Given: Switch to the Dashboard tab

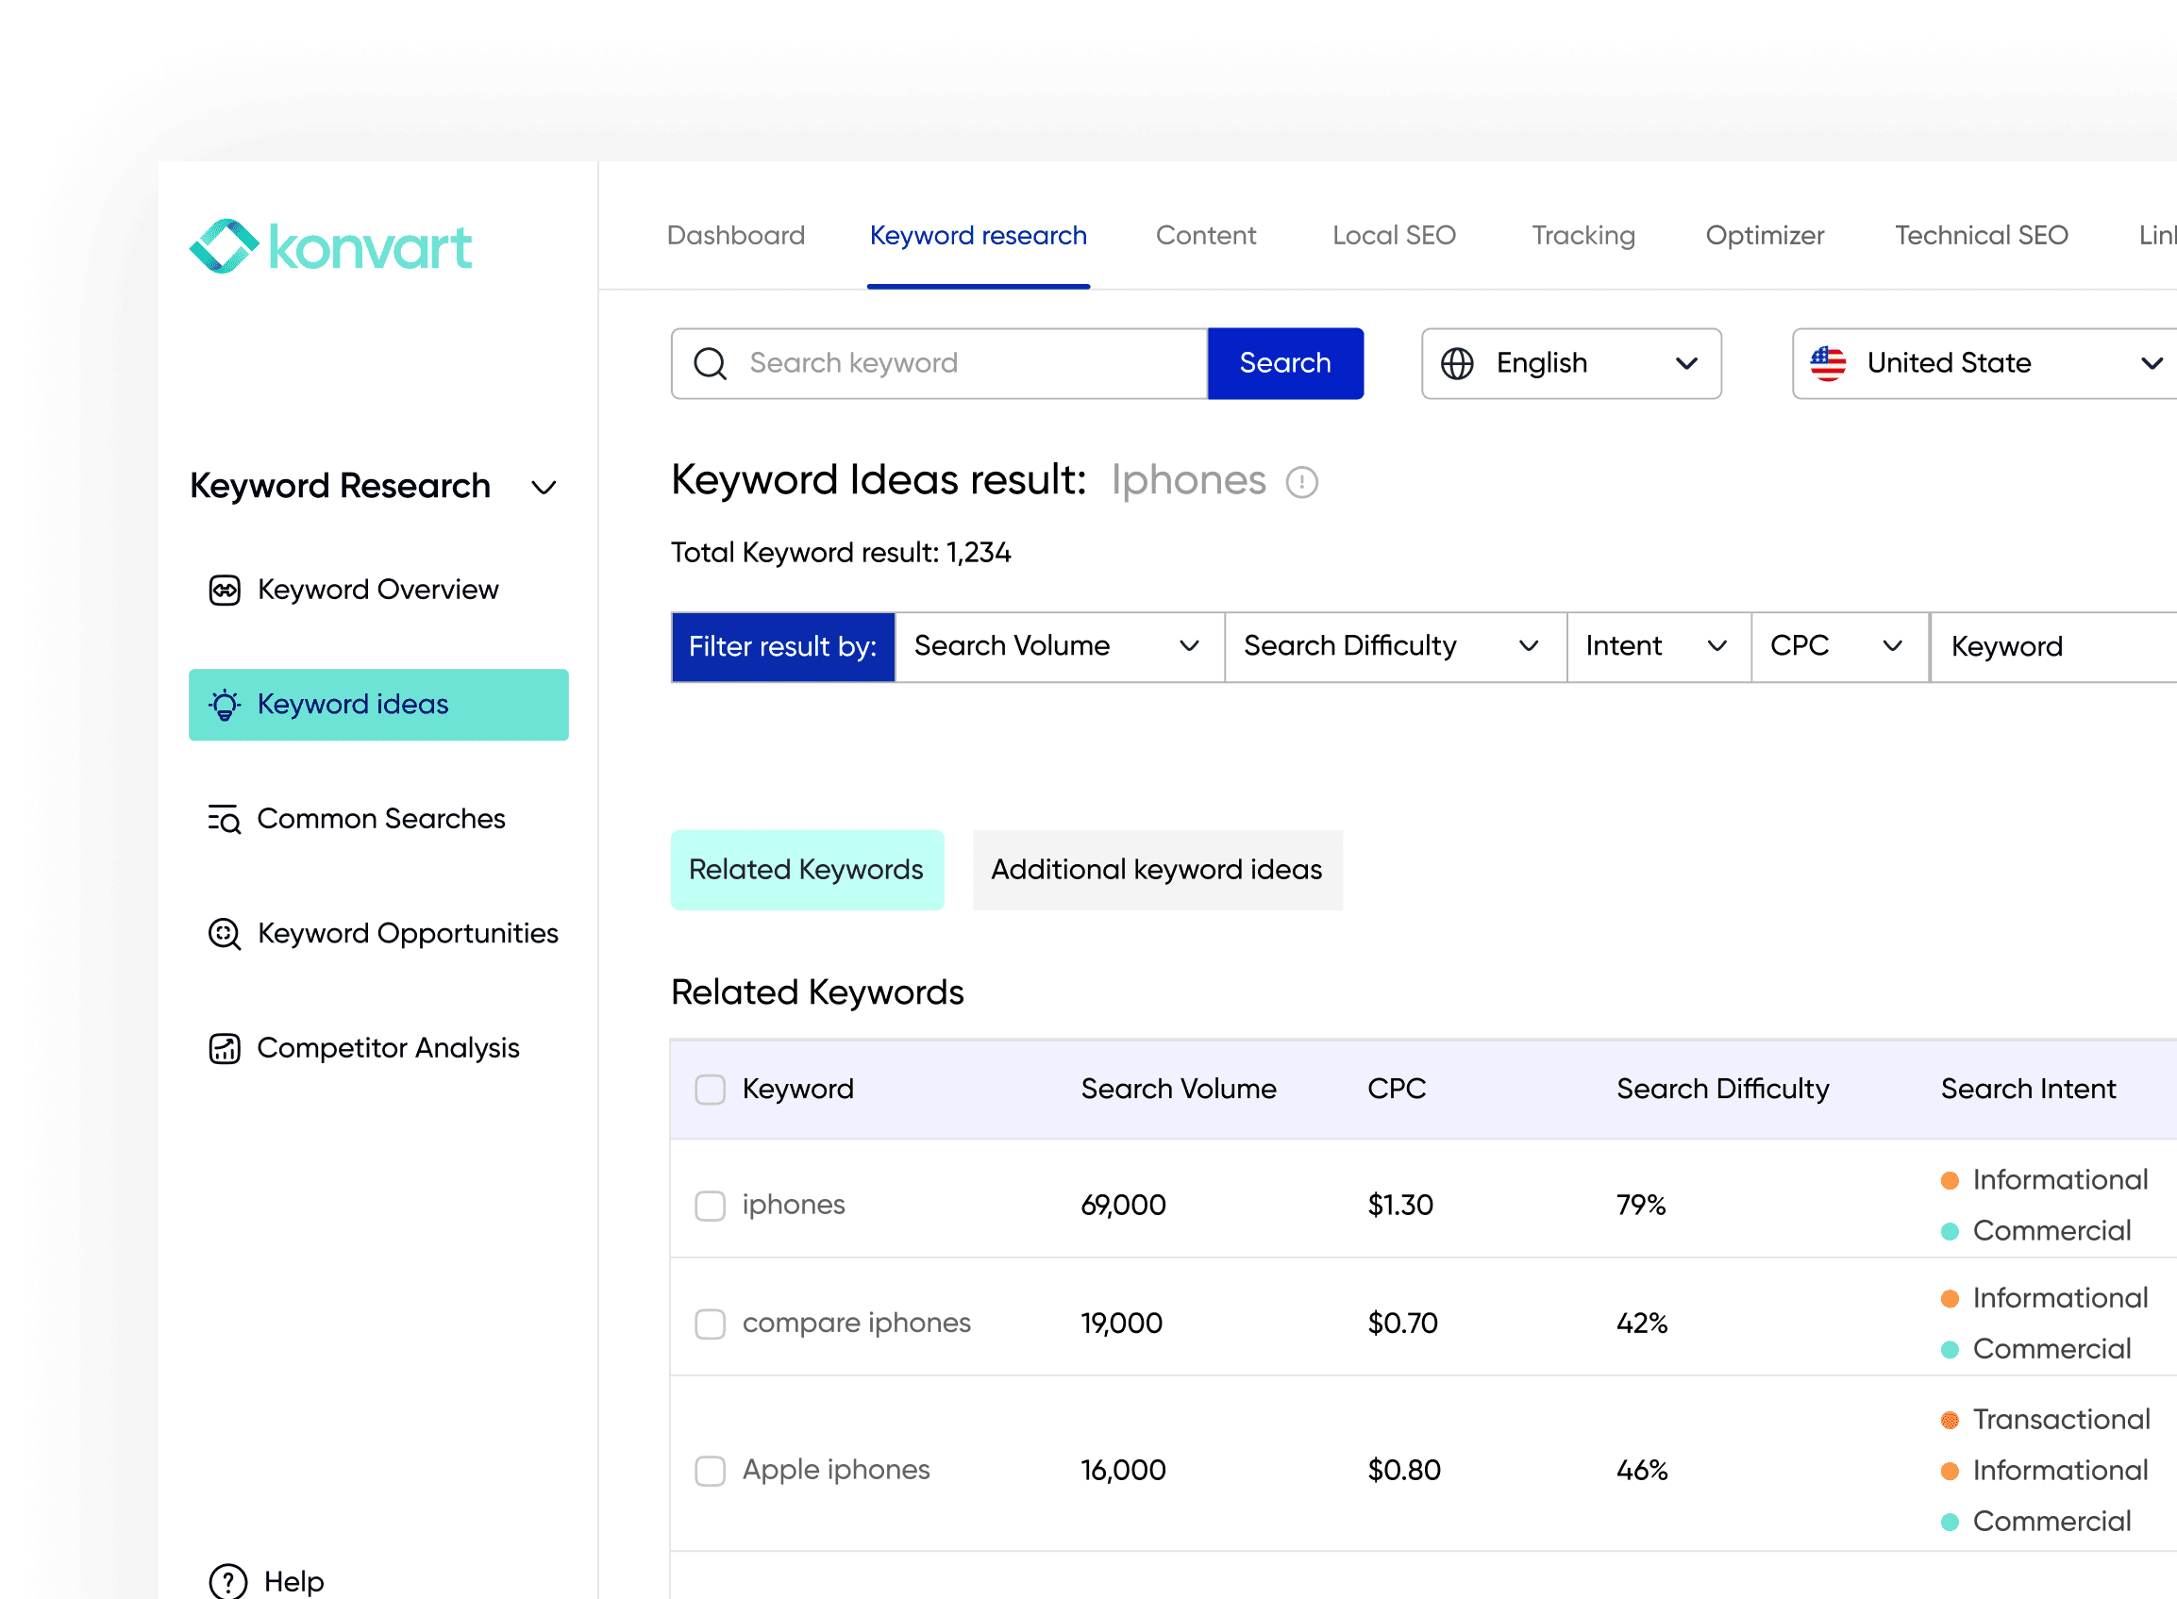Looking at the screenshot, I should 736,235.
